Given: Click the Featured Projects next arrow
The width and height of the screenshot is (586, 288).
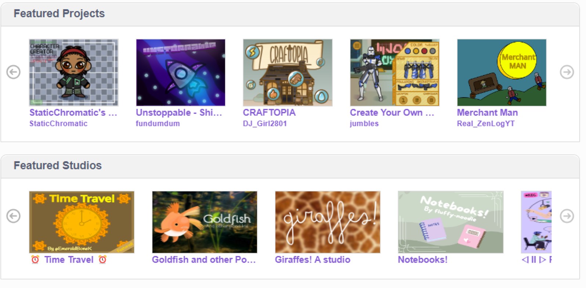Looking at the screenshot, I should [567, 72].
